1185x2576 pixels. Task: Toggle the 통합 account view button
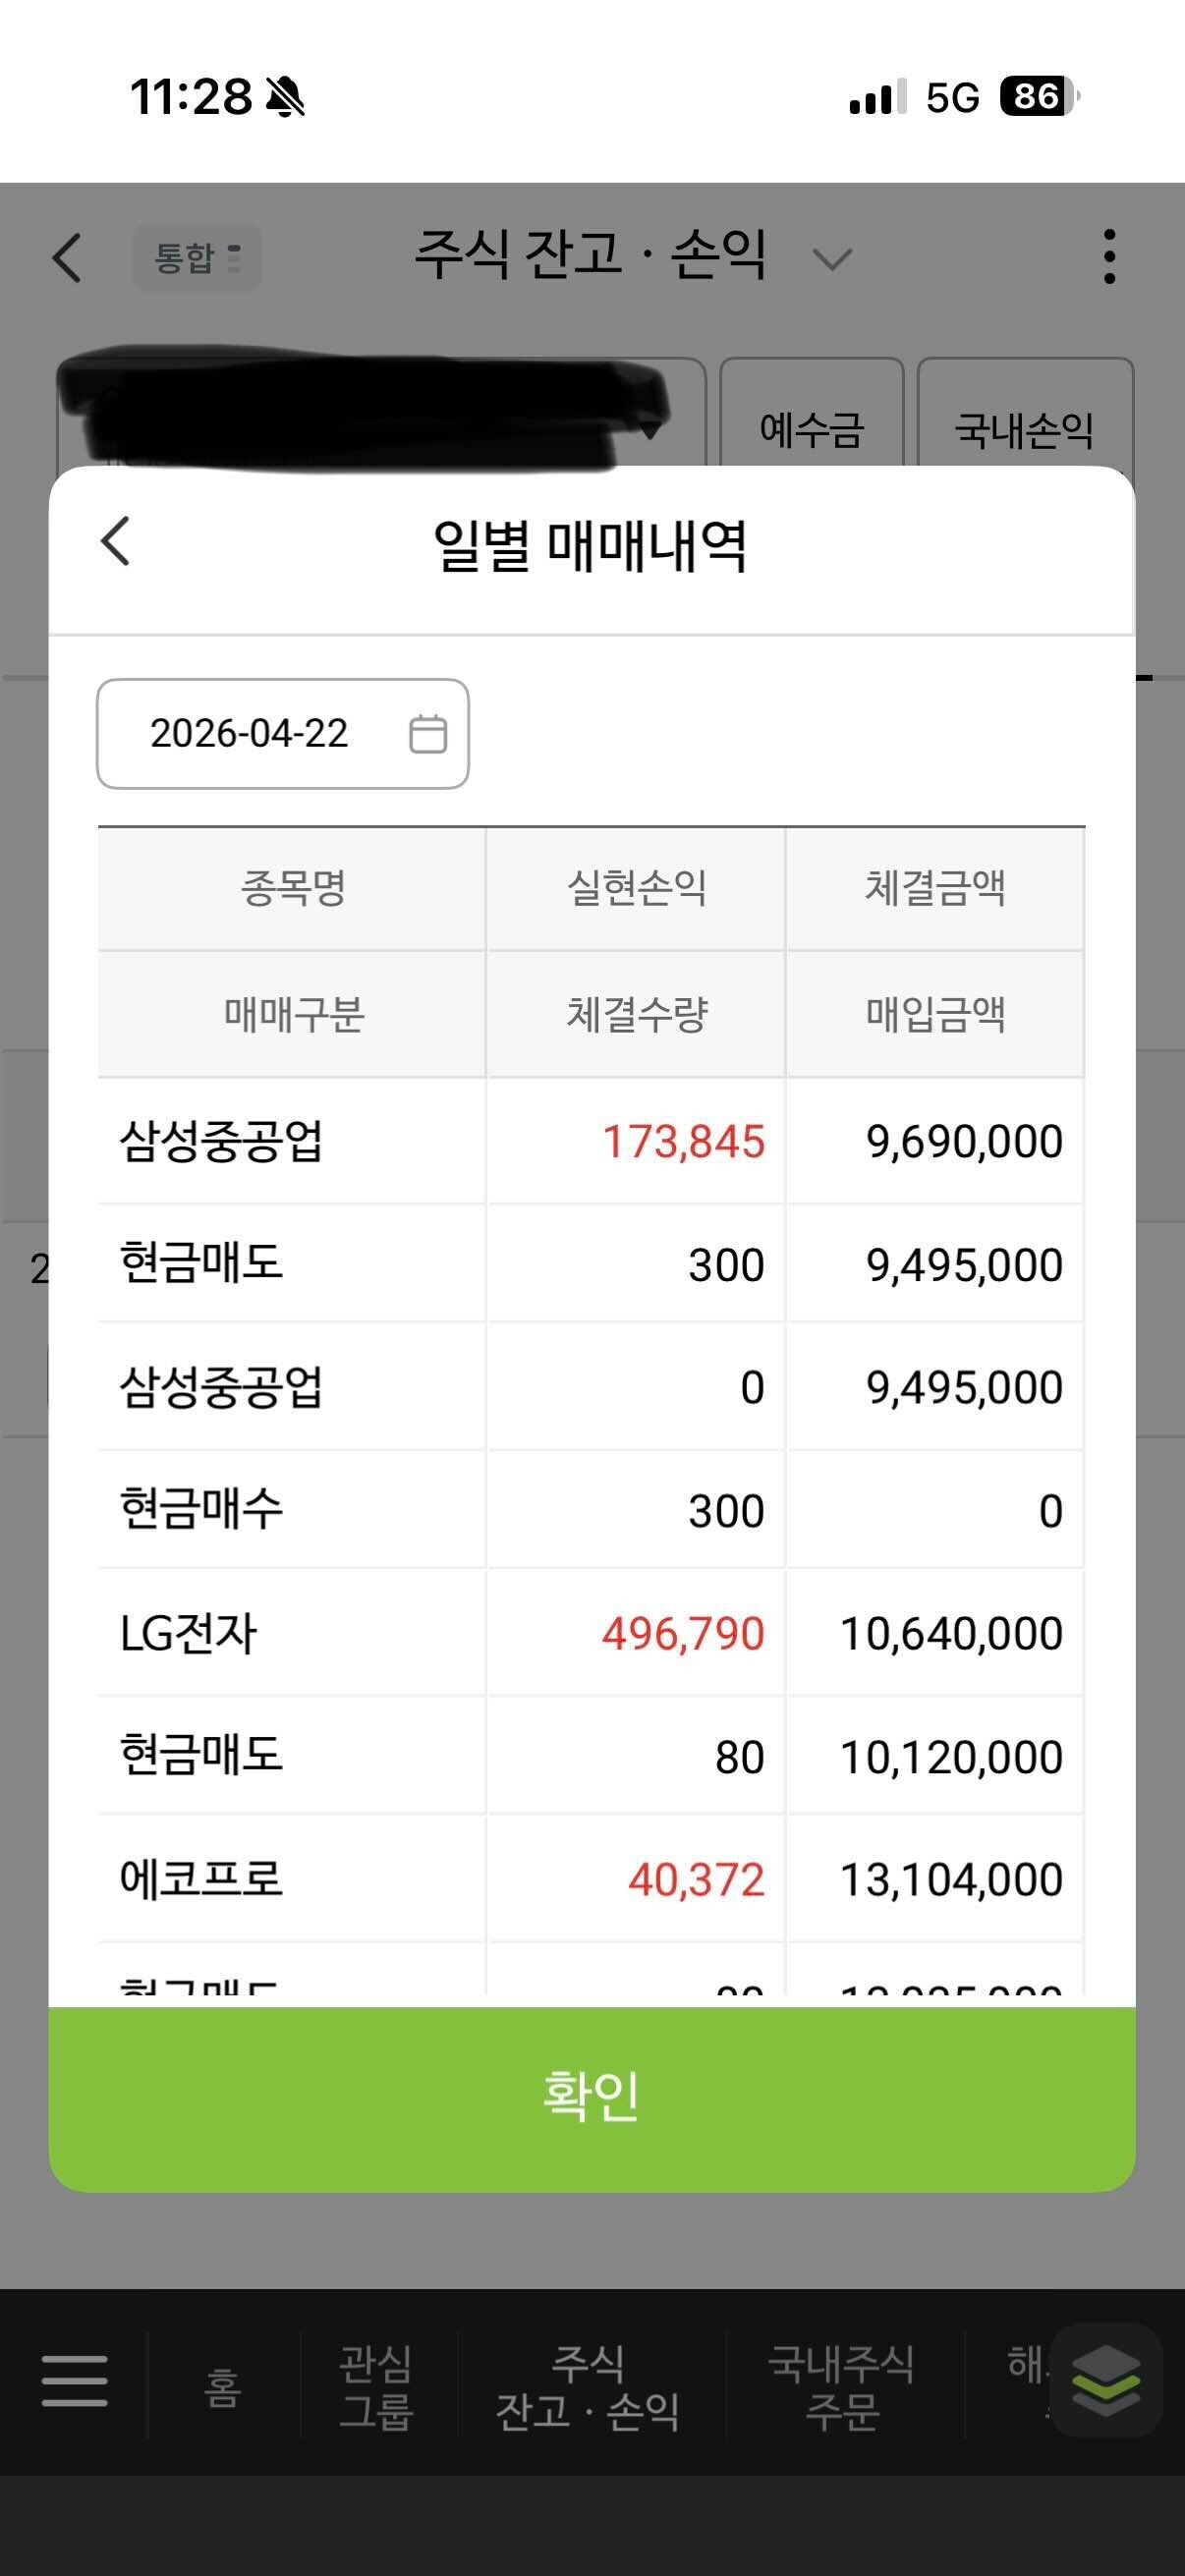196,258
